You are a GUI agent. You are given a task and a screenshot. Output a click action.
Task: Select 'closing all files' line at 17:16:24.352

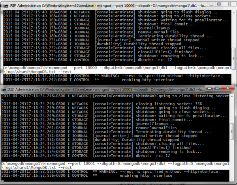pos(103,144)
